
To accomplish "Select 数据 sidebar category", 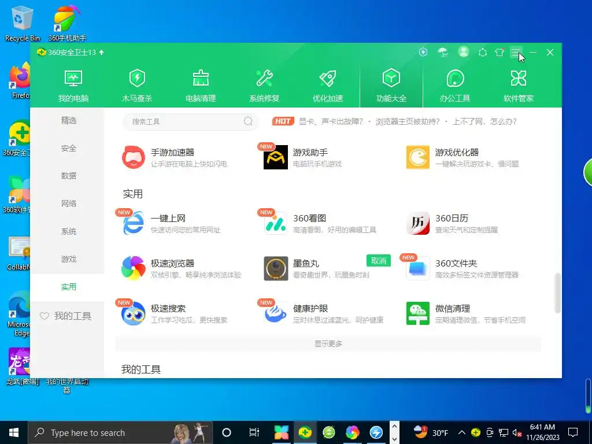I will click(69, 176).
